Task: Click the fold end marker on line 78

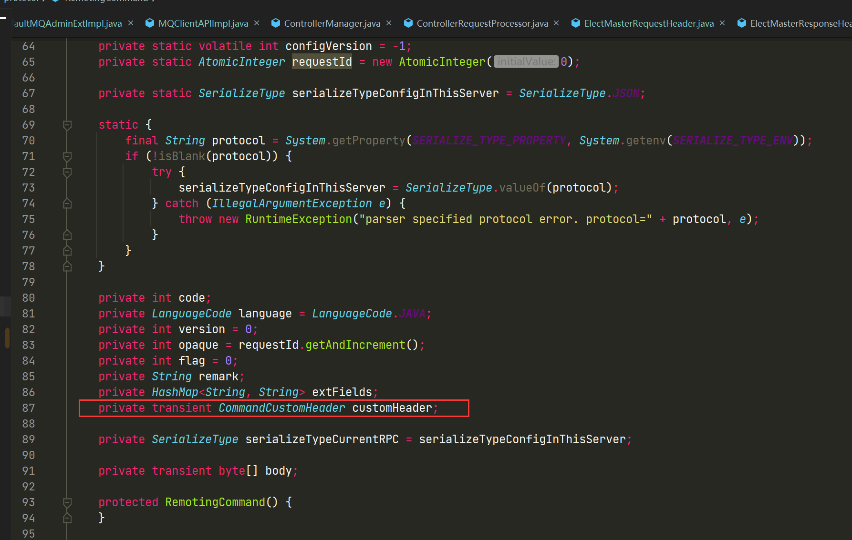Action: 67,266
